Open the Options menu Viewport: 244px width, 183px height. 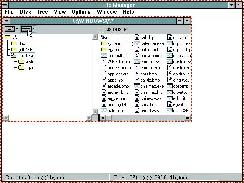point(81,12)
